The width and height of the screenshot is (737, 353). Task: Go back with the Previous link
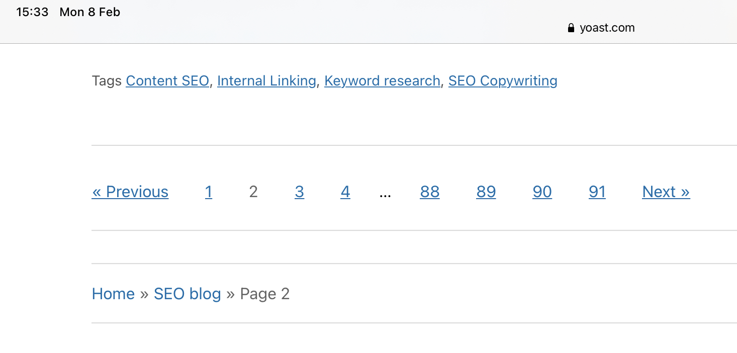(130, 192)
